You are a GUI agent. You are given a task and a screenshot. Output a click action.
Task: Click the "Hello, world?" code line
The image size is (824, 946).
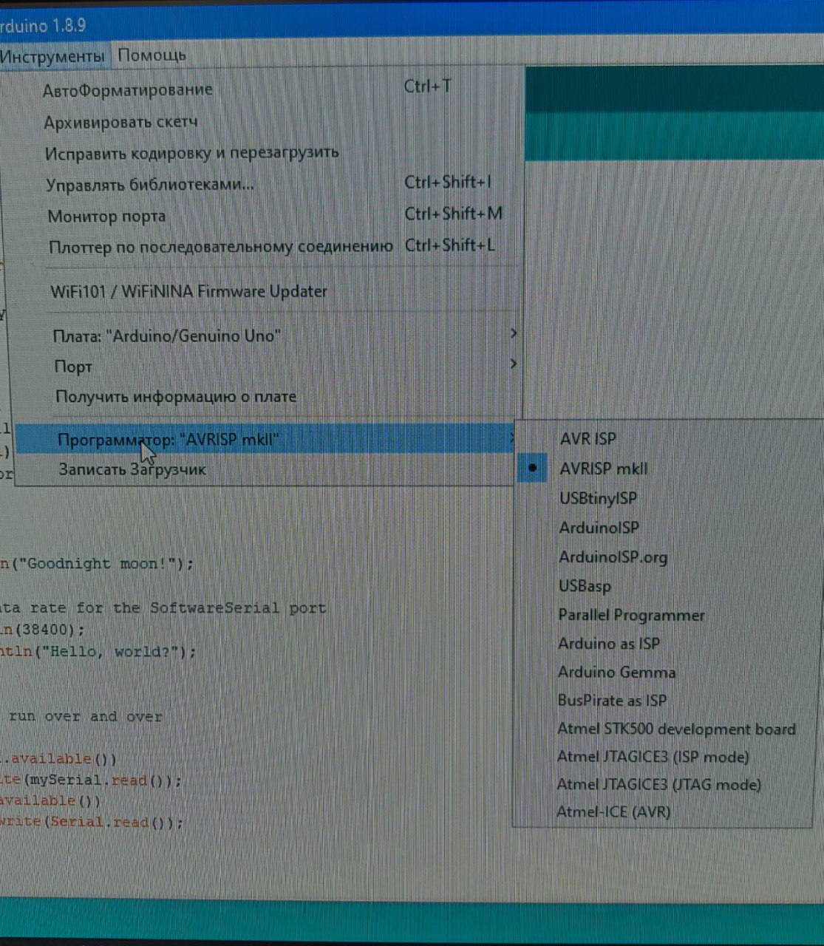(98, 652)
